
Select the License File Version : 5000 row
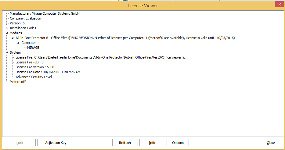click(x=35, y=67)
